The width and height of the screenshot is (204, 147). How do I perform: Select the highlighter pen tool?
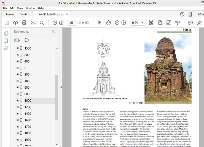coord(199,23)
